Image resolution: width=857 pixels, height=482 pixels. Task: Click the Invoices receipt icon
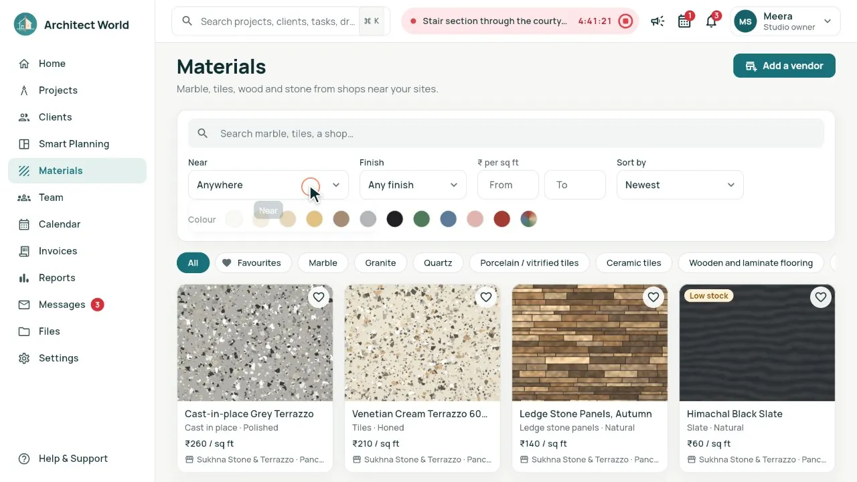pyautogui.click(x=24, y=251)
